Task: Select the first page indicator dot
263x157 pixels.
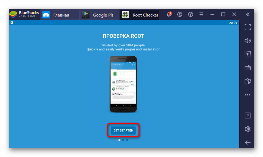Action: point(119,140)
